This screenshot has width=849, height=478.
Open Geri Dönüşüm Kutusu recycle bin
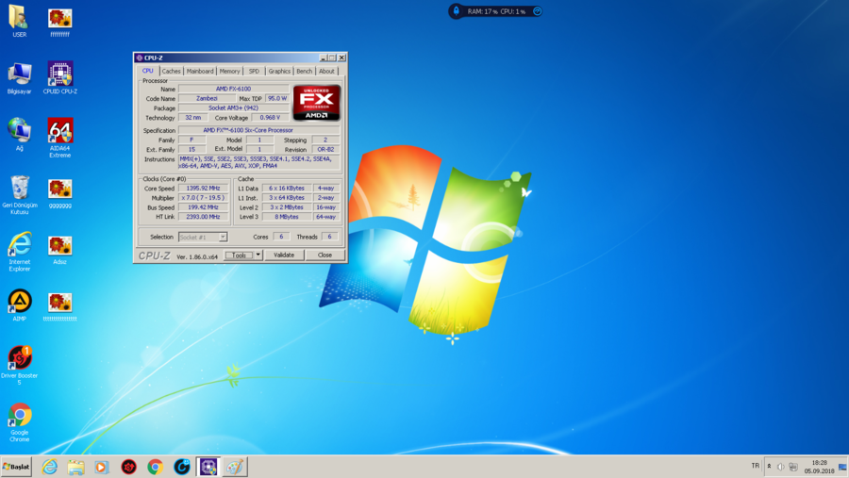[x=20, y=189]
